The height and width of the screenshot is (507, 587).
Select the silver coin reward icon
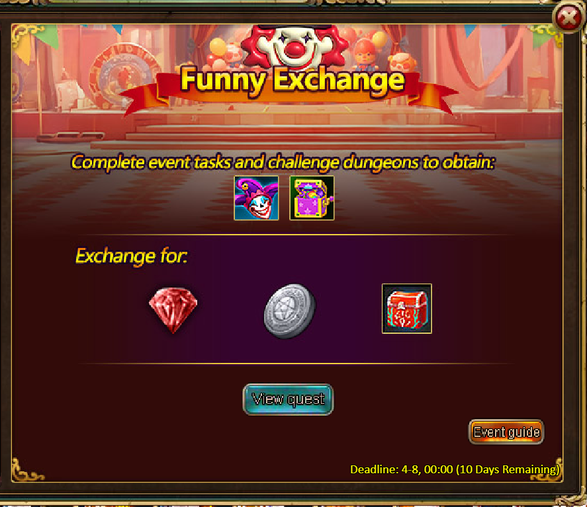(289, 311)
